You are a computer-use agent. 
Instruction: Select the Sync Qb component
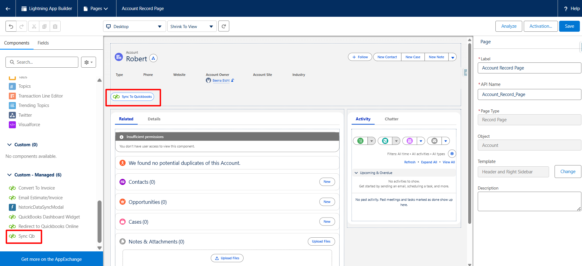(x=27, y=236)
